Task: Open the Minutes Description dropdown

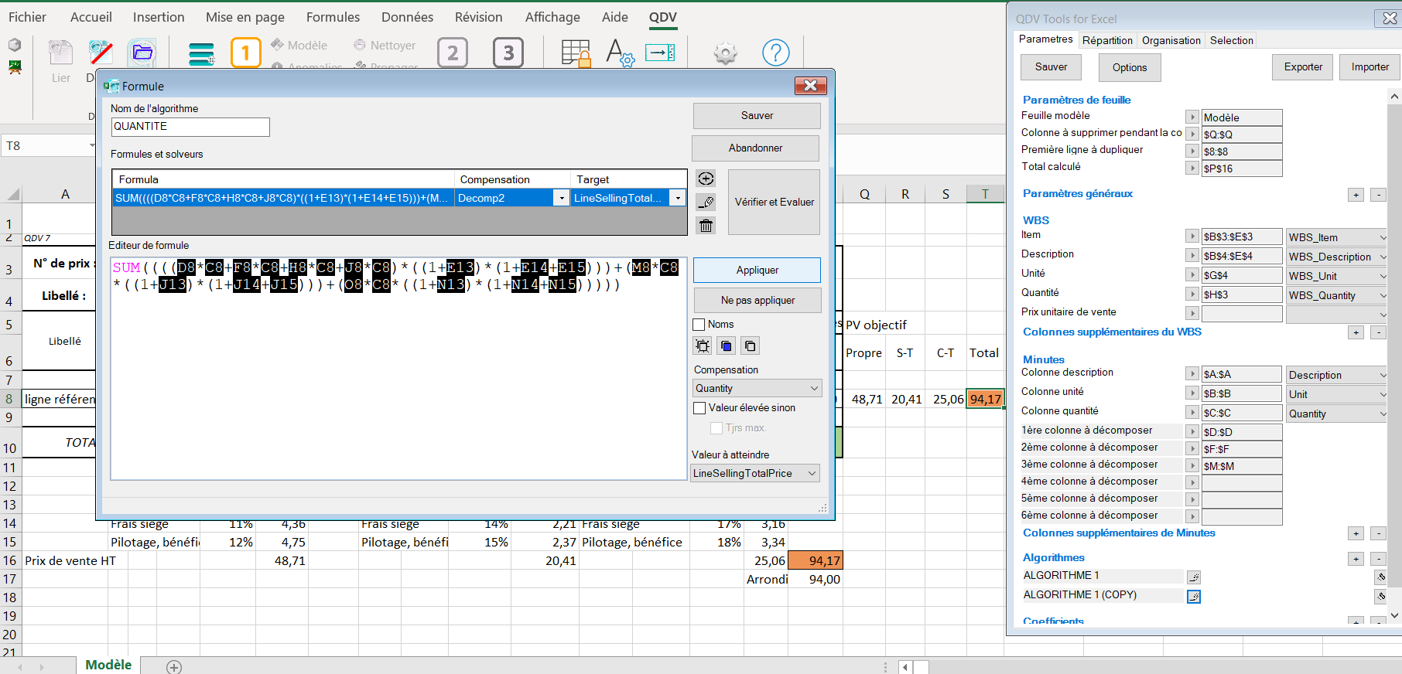Action: pyautogui.click(x=1336, y=375)
